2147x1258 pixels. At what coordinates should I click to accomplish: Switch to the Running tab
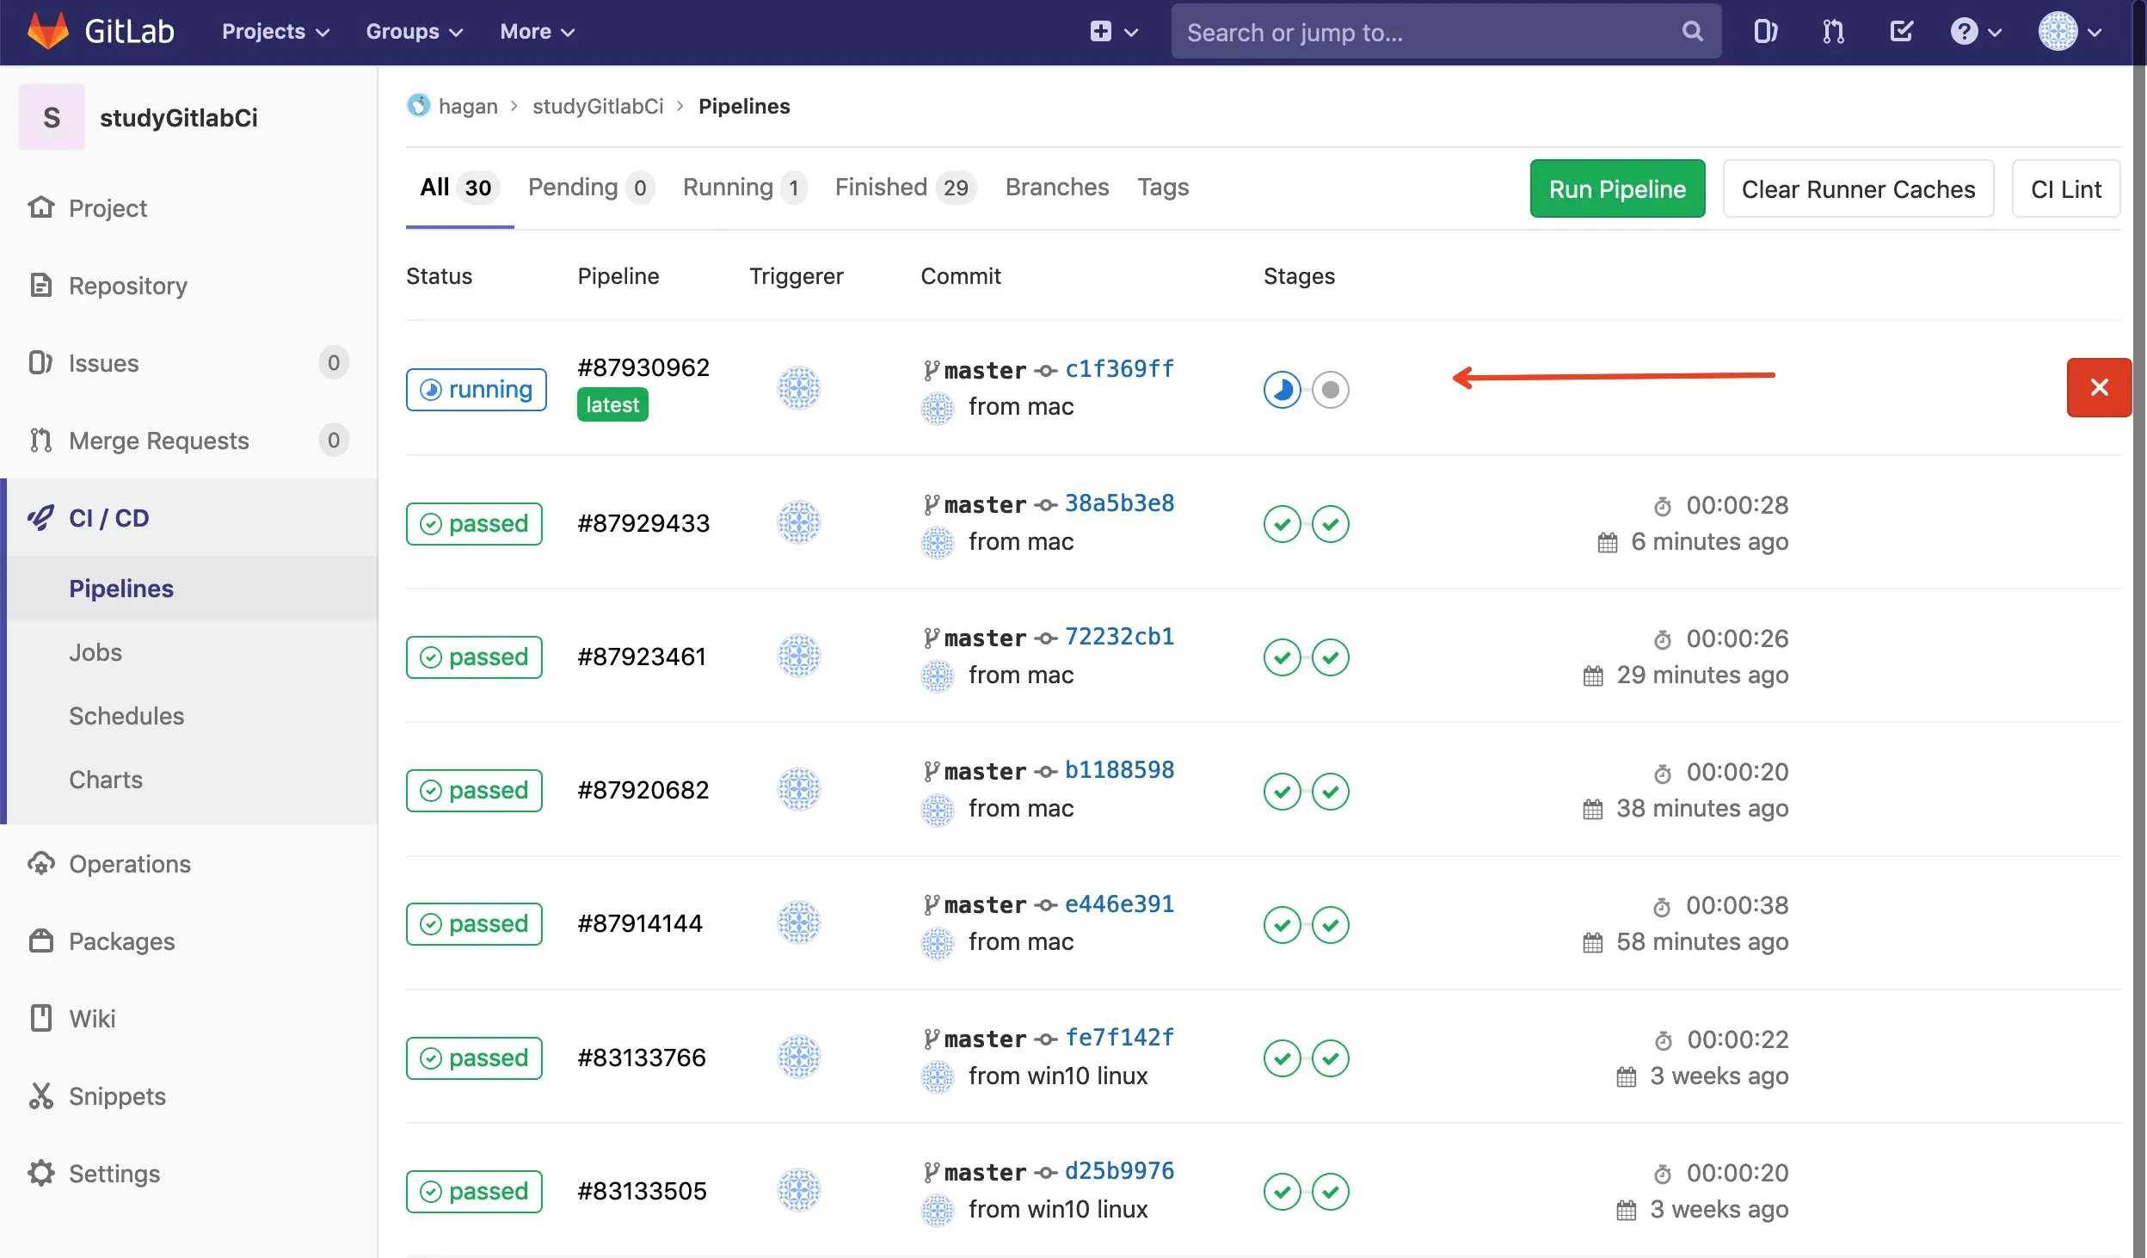tap(744, 188)
